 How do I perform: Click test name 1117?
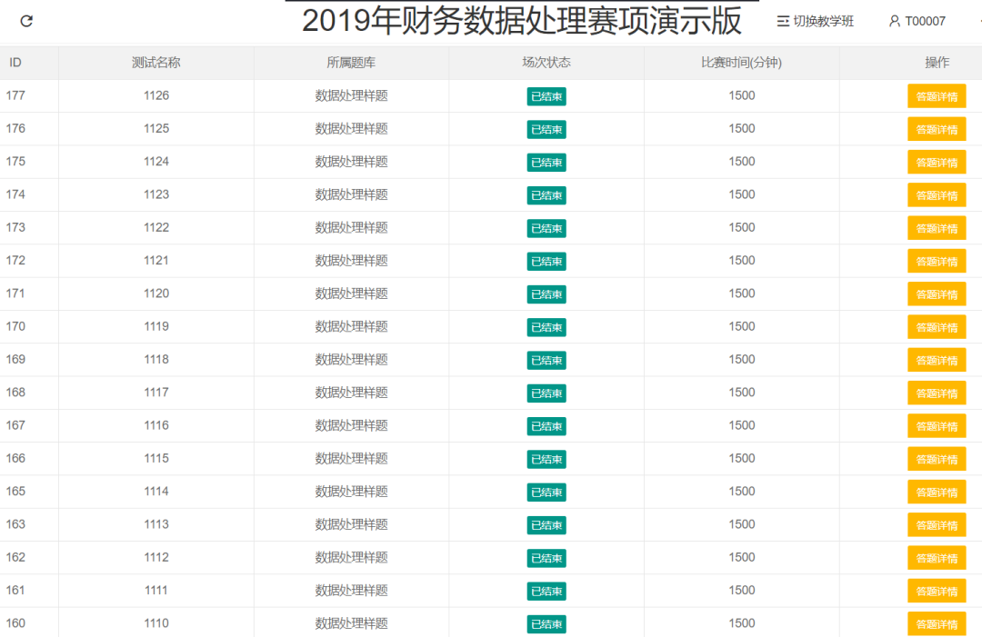[156, 393]
